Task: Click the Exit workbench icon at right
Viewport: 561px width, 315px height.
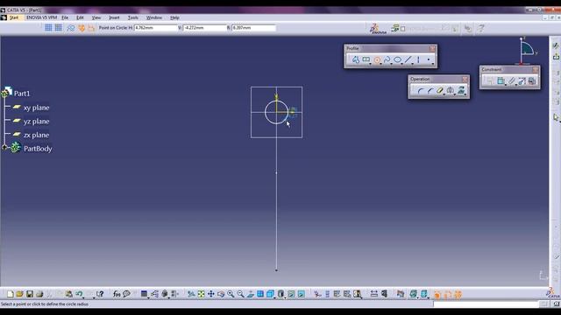Action: [x=556, y=56]
